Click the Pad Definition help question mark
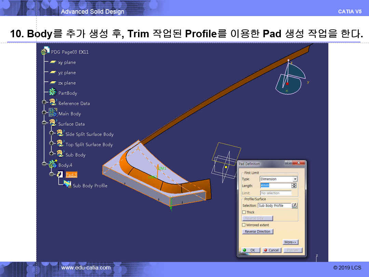Screen dimensions: 369x277 tap(289, 163)
